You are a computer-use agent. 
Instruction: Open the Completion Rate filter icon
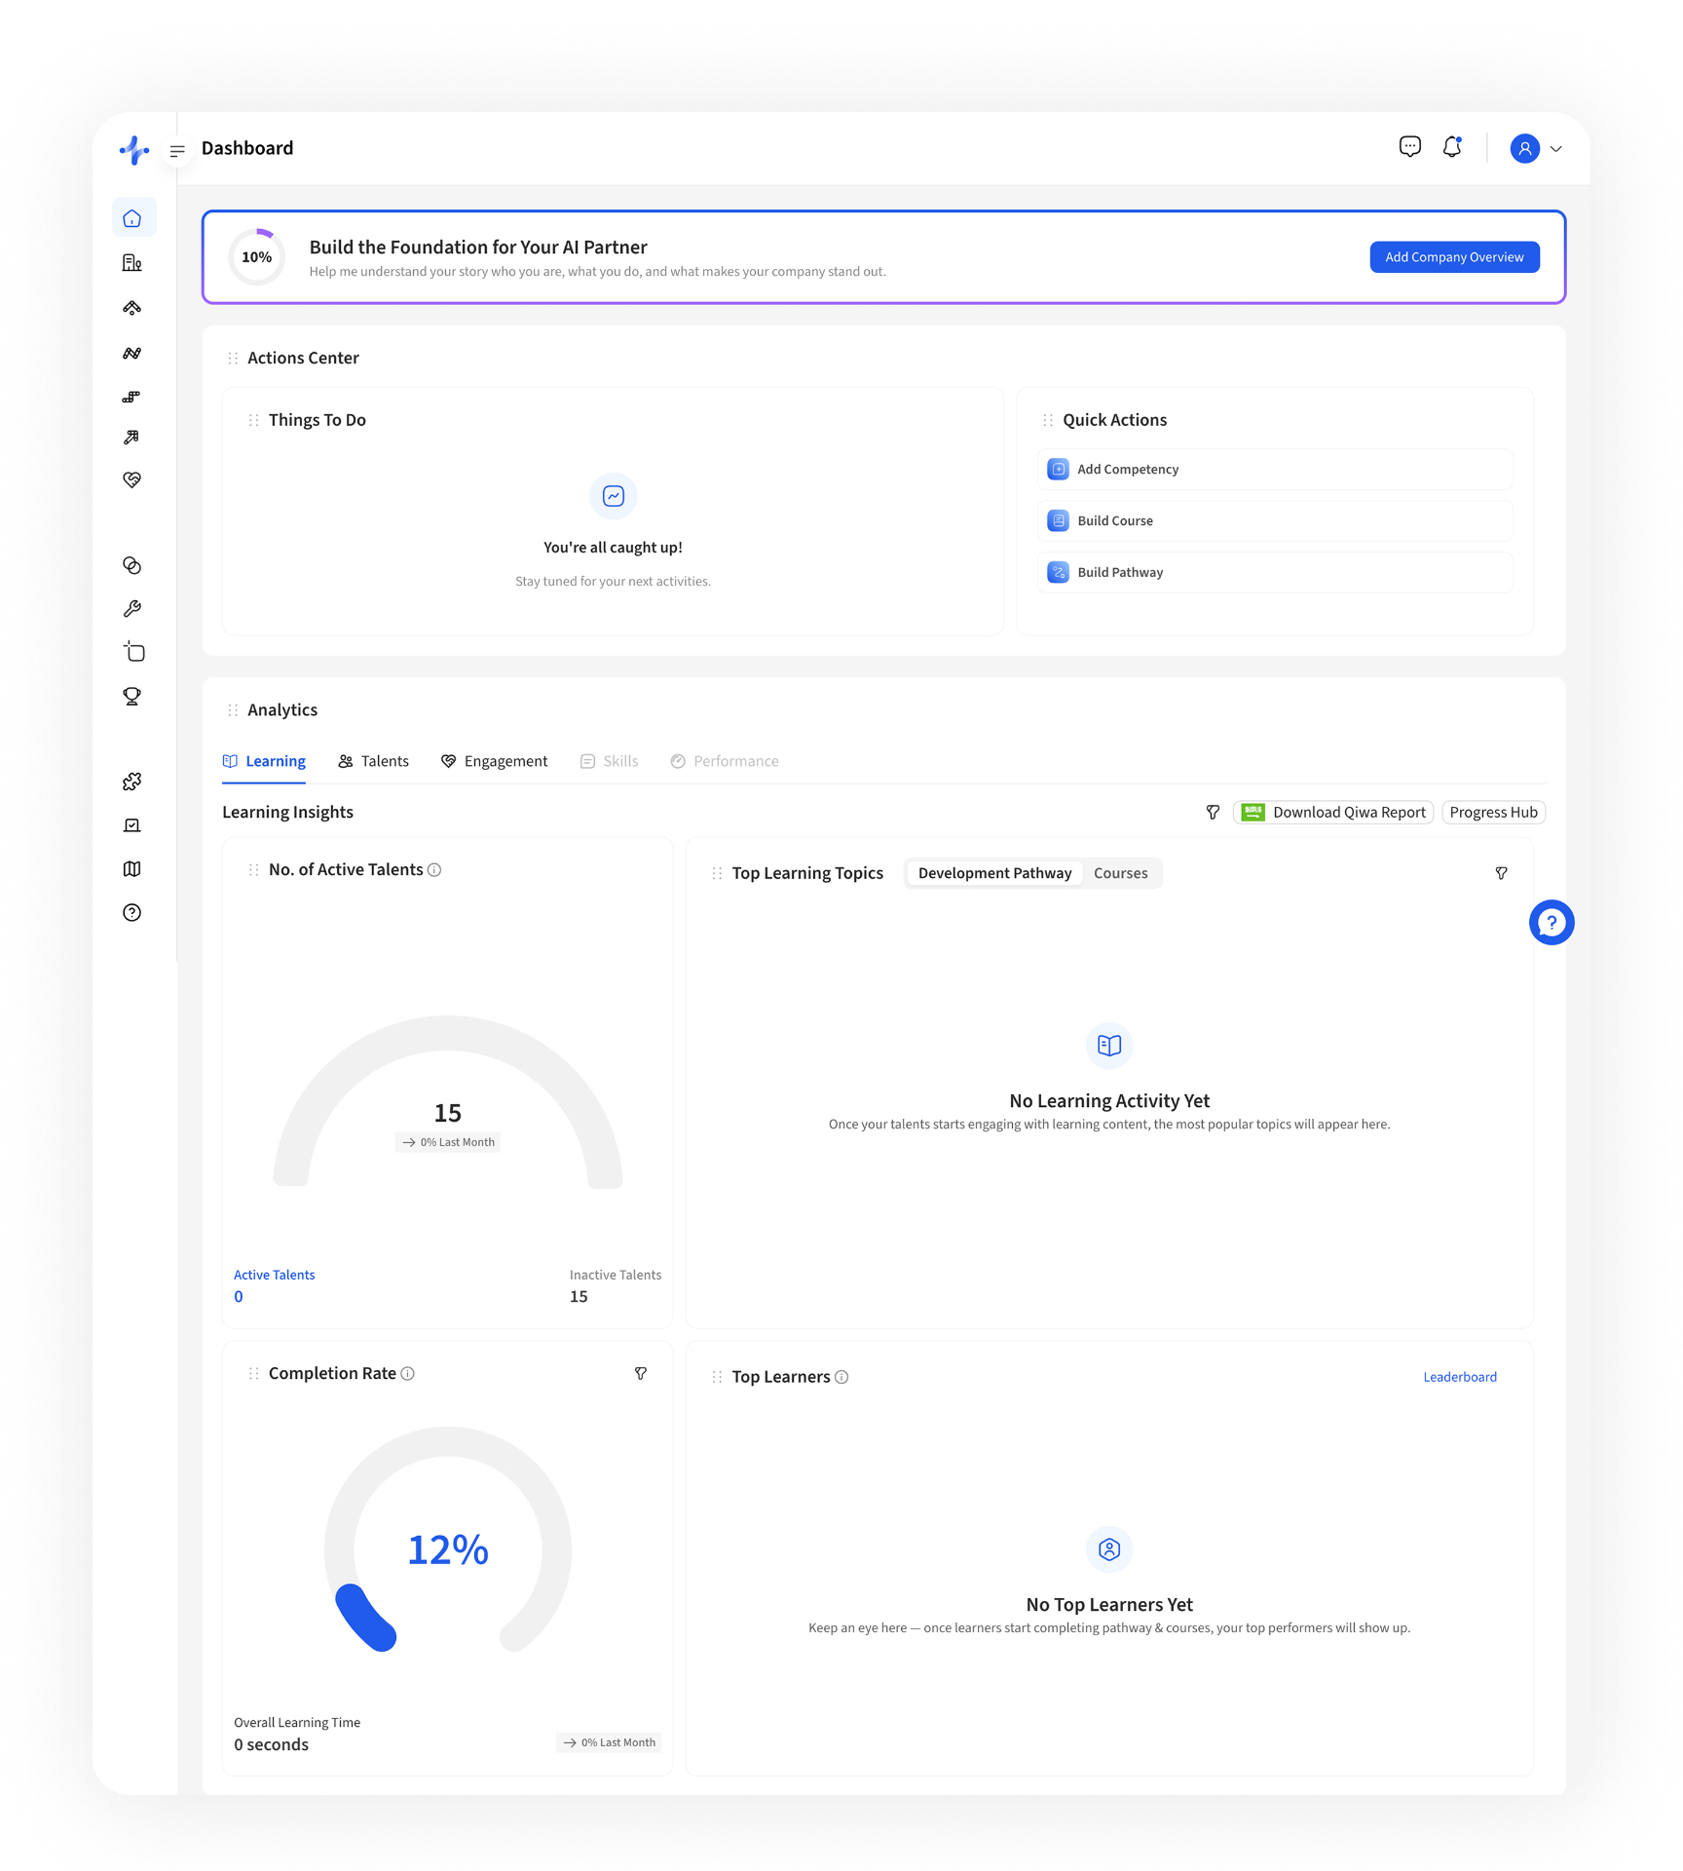(x=641, y=1374)
